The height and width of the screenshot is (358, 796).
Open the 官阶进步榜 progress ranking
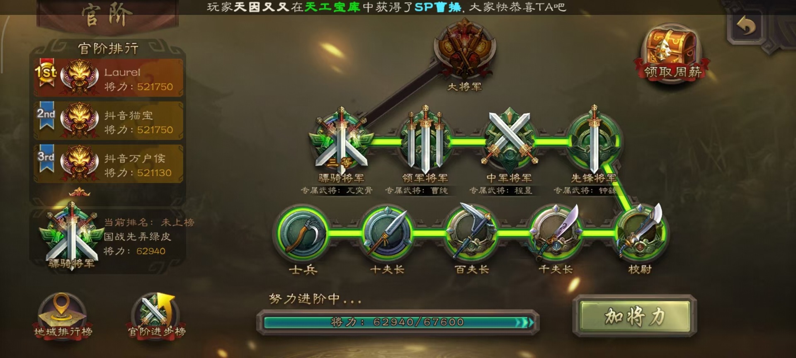click(157, 315)
